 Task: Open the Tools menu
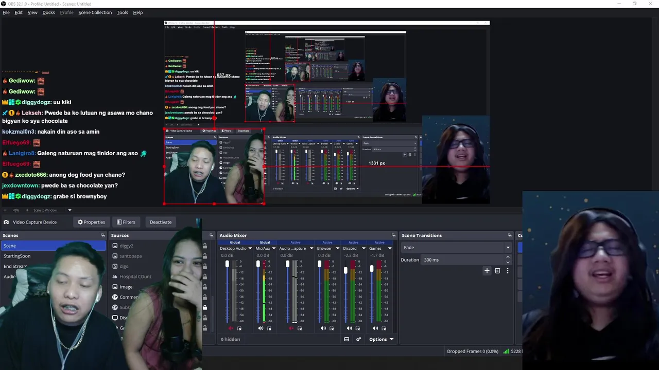pos(122,12)
